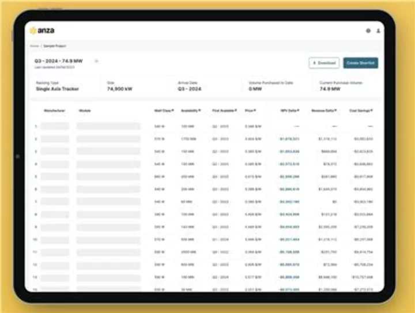Open the NPV Delta value in row 11
This screenshot has width=415, height=313.
(x=289, y=252)
